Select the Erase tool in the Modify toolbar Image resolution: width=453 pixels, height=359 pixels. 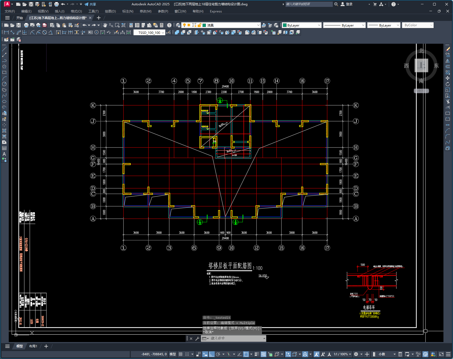click(448, 49)
